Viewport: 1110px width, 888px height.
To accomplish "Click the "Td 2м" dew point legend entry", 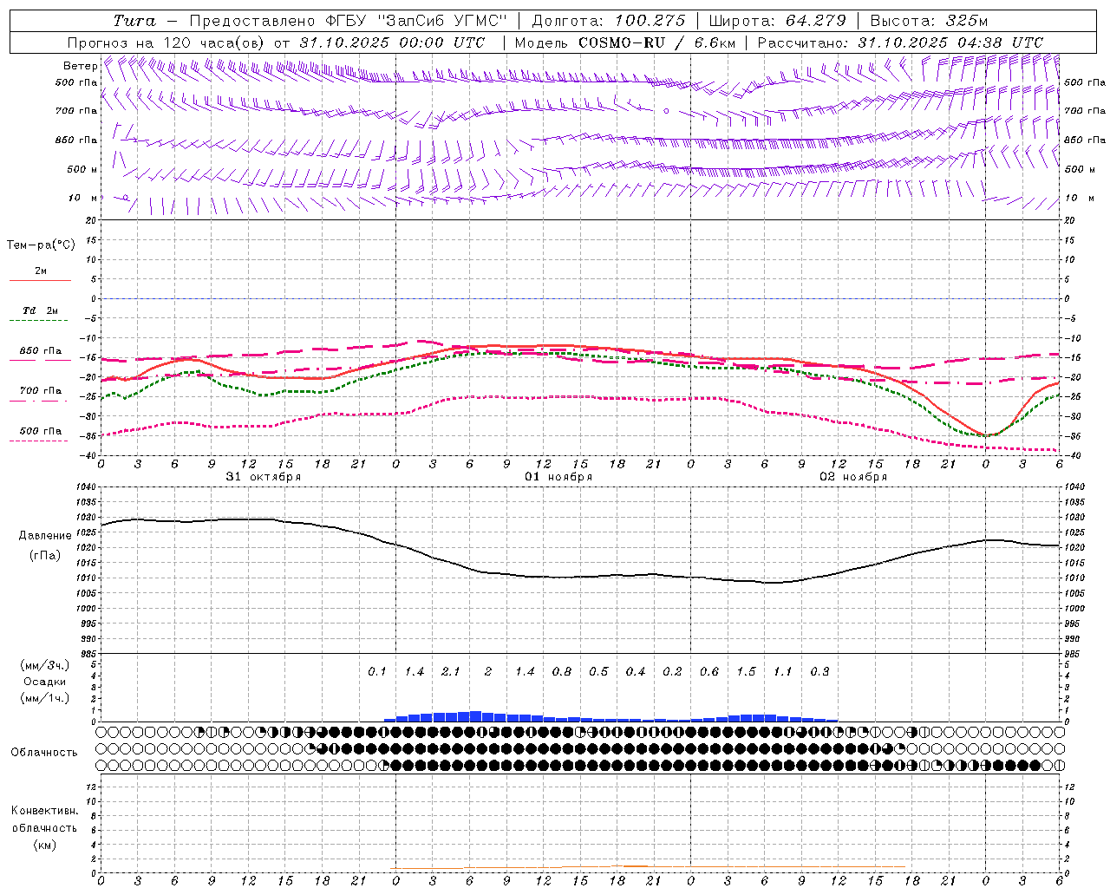I will pyautogui.click(x=40, y=310).
